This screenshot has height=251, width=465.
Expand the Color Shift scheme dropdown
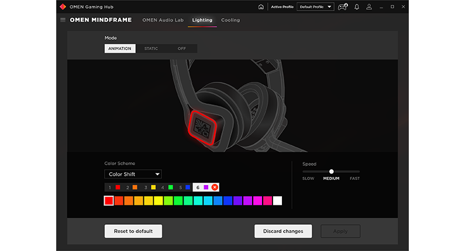(x=133, y=174)
